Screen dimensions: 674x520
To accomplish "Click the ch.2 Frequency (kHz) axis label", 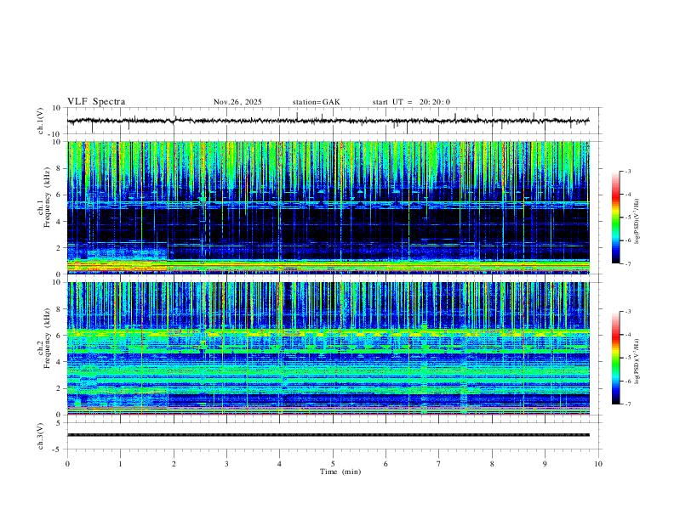I will [x=43, y=338].
